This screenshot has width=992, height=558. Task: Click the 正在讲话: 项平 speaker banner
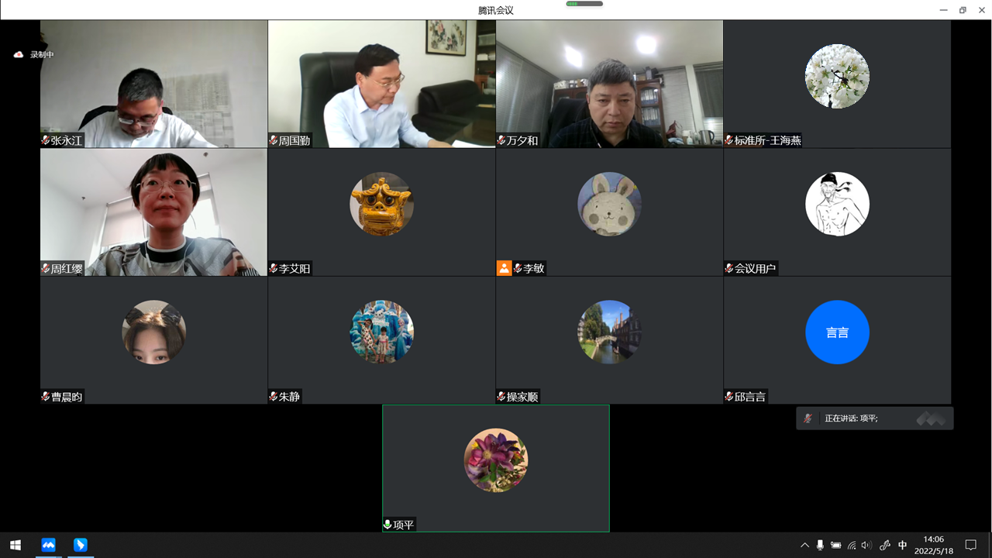875,418
